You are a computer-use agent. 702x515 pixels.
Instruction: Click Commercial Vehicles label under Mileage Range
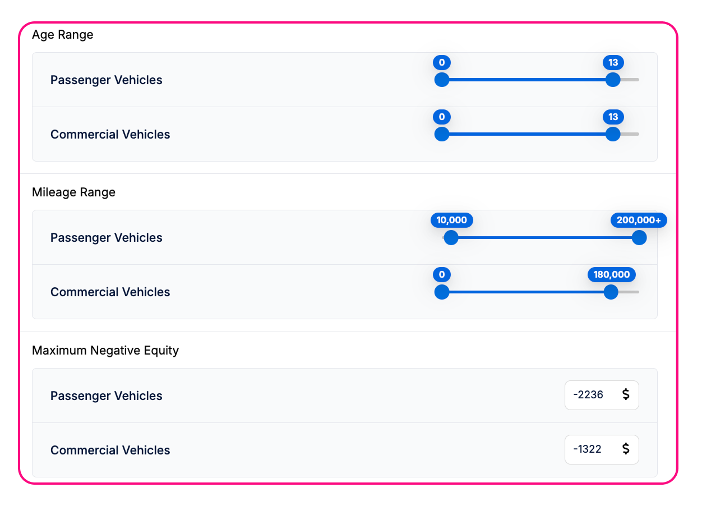click(x=110, y=292)
